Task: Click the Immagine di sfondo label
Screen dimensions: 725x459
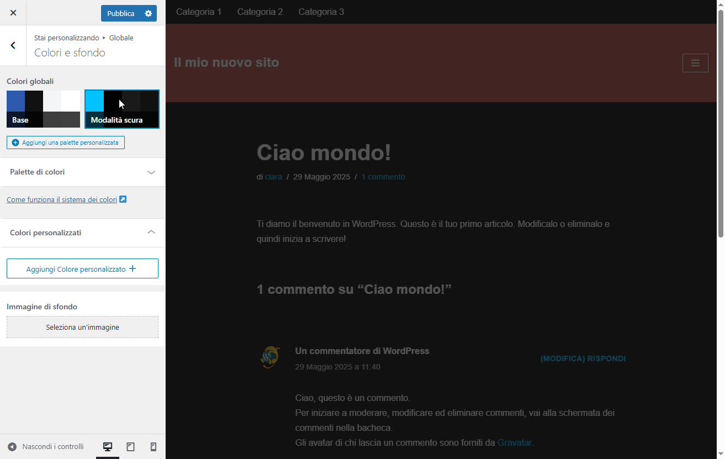Action: click(42, 307)
